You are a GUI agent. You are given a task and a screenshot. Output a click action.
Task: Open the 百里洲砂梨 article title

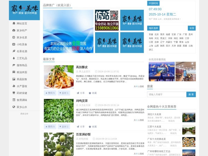click(x=83, y=135)
